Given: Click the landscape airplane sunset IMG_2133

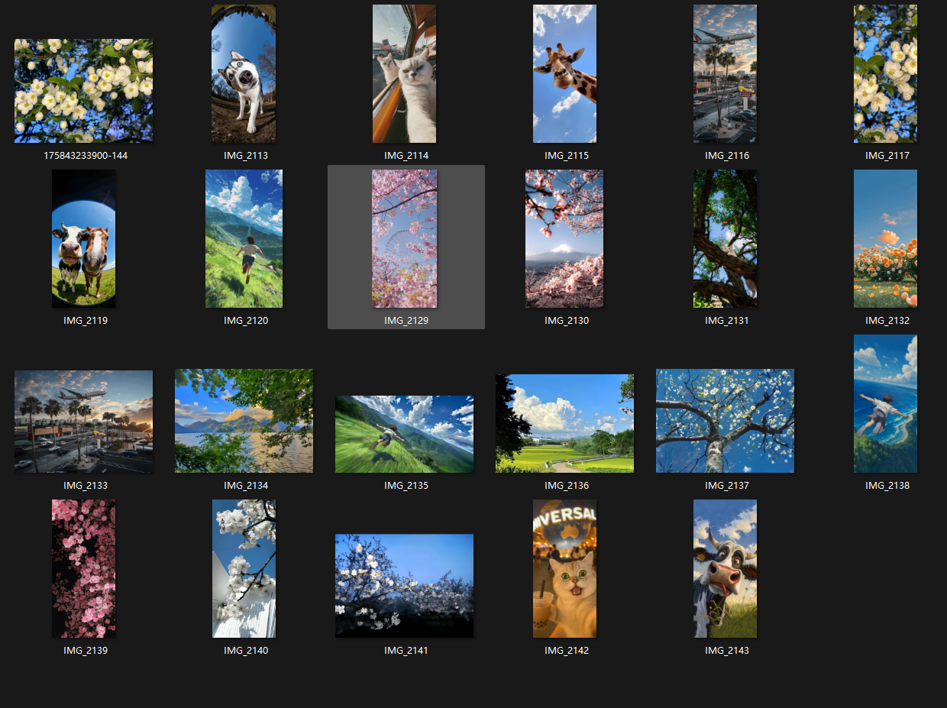Looking at the screenshot, I should pyautogui.click(x=83, y=421).
